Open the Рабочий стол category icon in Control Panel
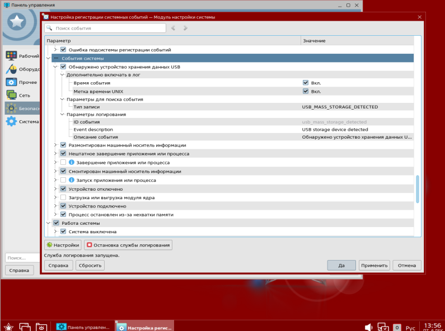The image size is (445, 331). coord(11,55)
